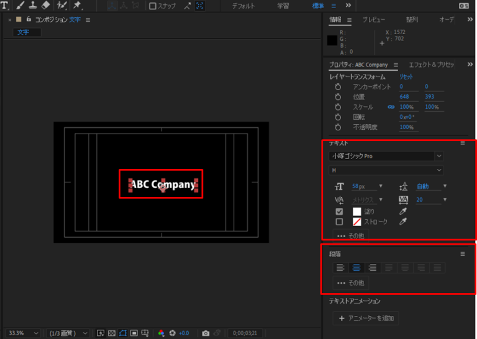Enable the スナップ (snap) checkbox
The height and width of the screenshot is (339, 477).
[153, 6]
